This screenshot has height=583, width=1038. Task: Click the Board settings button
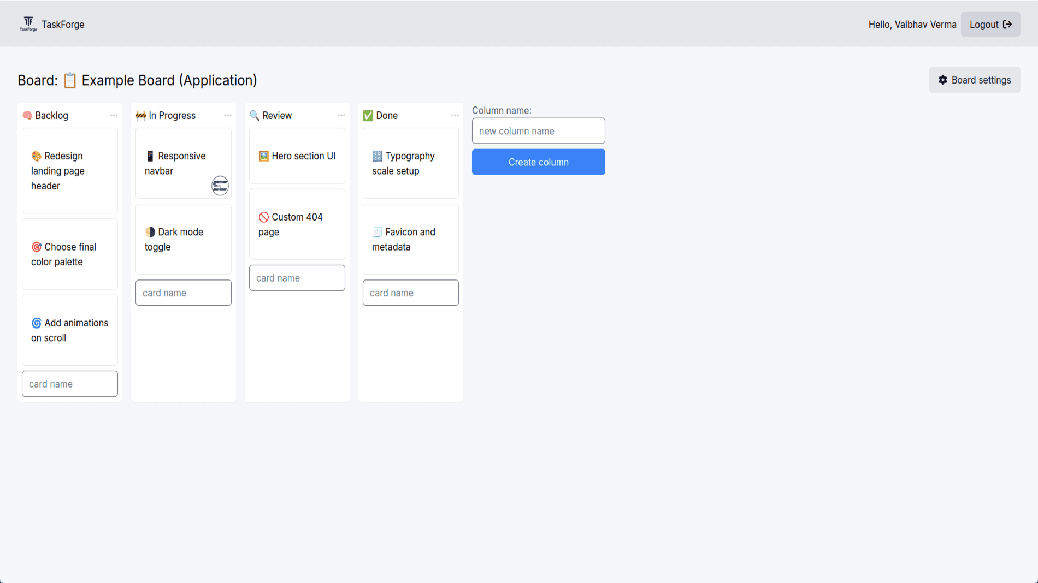[x=975, y=80]
